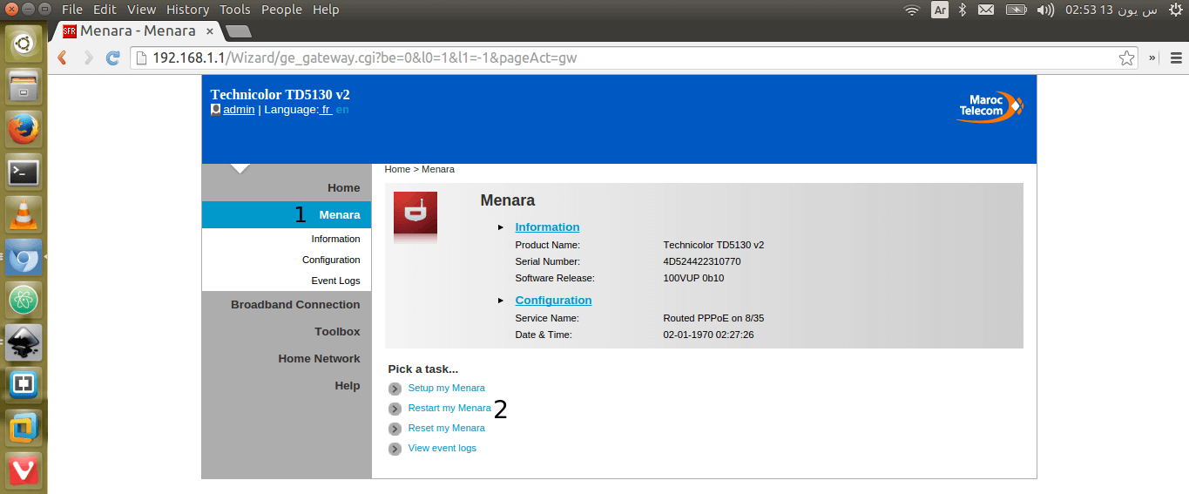Screen dimensions: 1189x494
Task: Open Ubuntu Dash launcher icon
Action: 24,44
